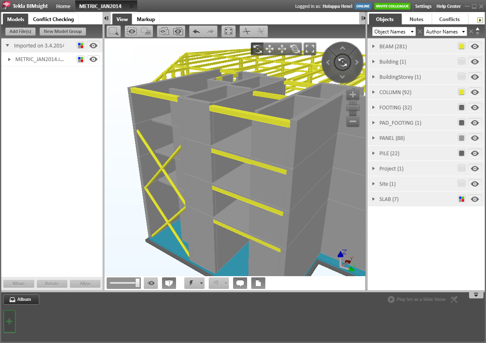Hide the METRIC_JAN2014 model file

(x=93, y=59)
